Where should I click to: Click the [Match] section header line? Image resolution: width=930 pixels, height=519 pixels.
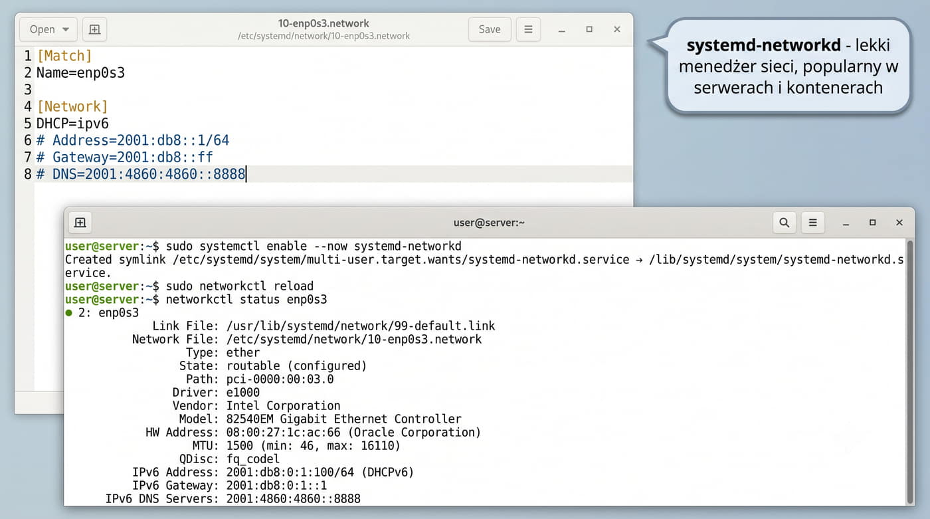(x=333, y=56)
